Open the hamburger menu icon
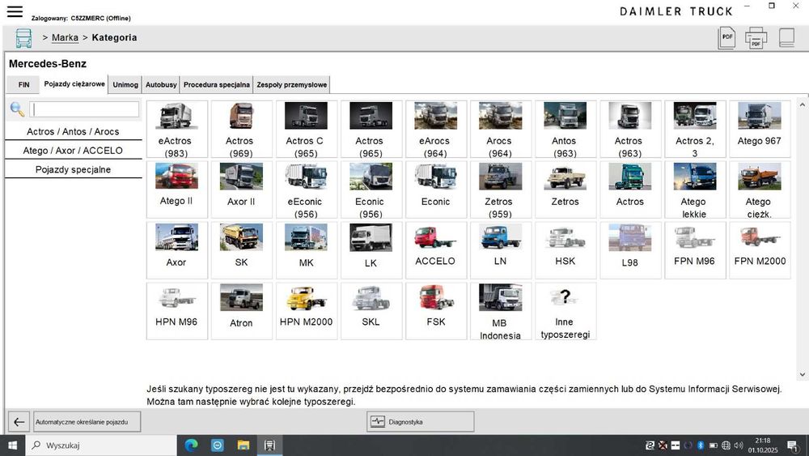 (15, 11)
